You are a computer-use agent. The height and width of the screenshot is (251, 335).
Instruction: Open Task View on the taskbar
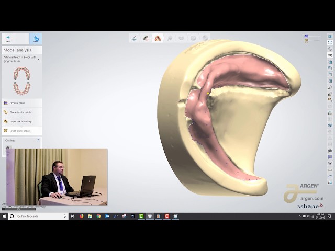[73, 216]
